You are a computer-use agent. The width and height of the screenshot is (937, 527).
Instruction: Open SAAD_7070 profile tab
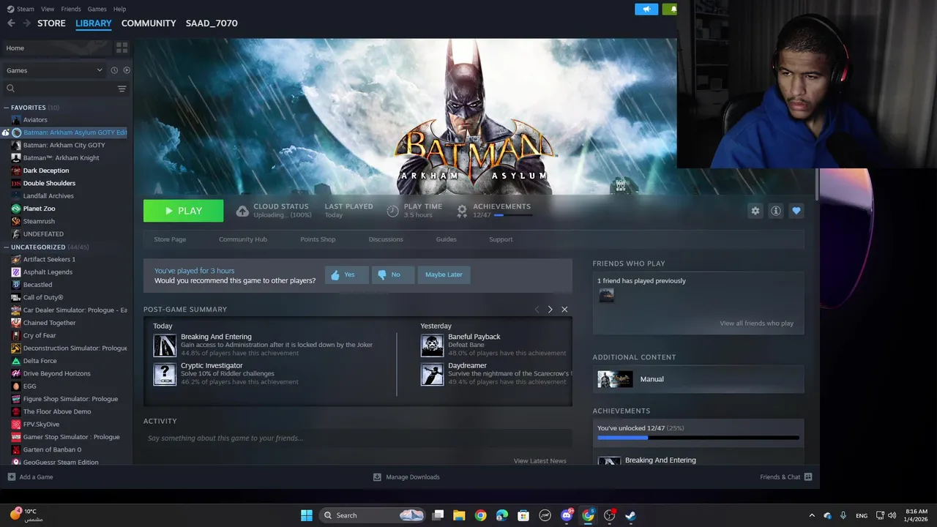coord(212,23)
